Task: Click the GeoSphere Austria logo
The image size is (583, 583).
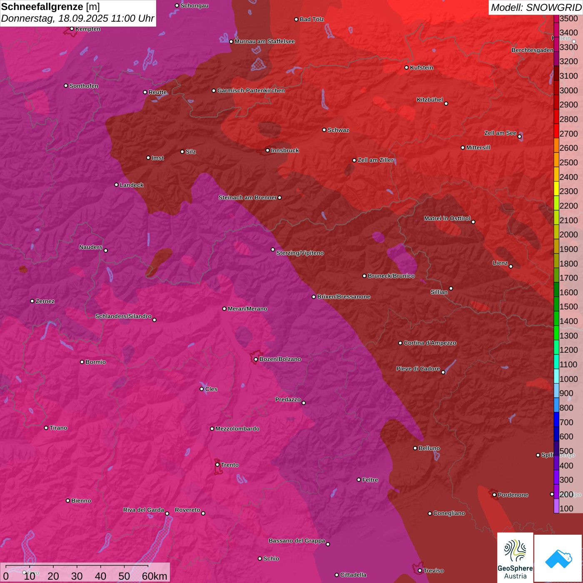Action: tap(515, 558)
